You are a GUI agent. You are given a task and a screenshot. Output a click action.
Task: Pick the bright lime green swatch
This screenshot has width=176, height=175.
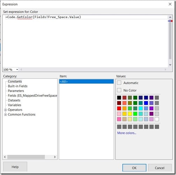pyautogui.click(x=135, y=114)
